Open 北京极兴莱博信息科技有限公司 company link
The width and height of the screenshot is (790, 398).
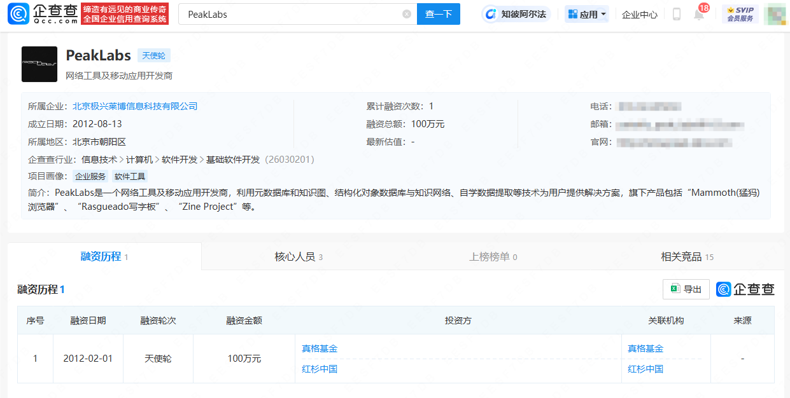135,106
